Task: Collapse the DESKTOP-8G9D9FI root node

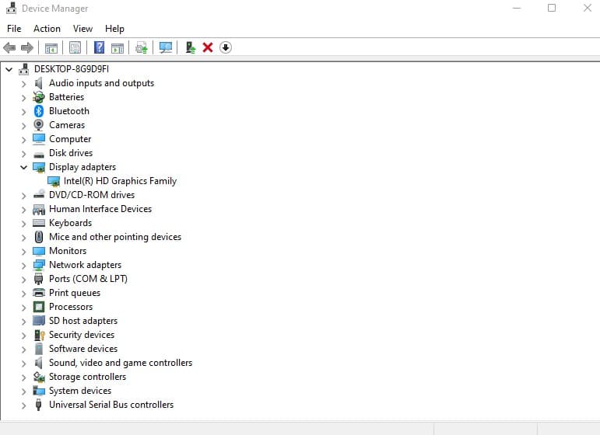Action: 9,69
